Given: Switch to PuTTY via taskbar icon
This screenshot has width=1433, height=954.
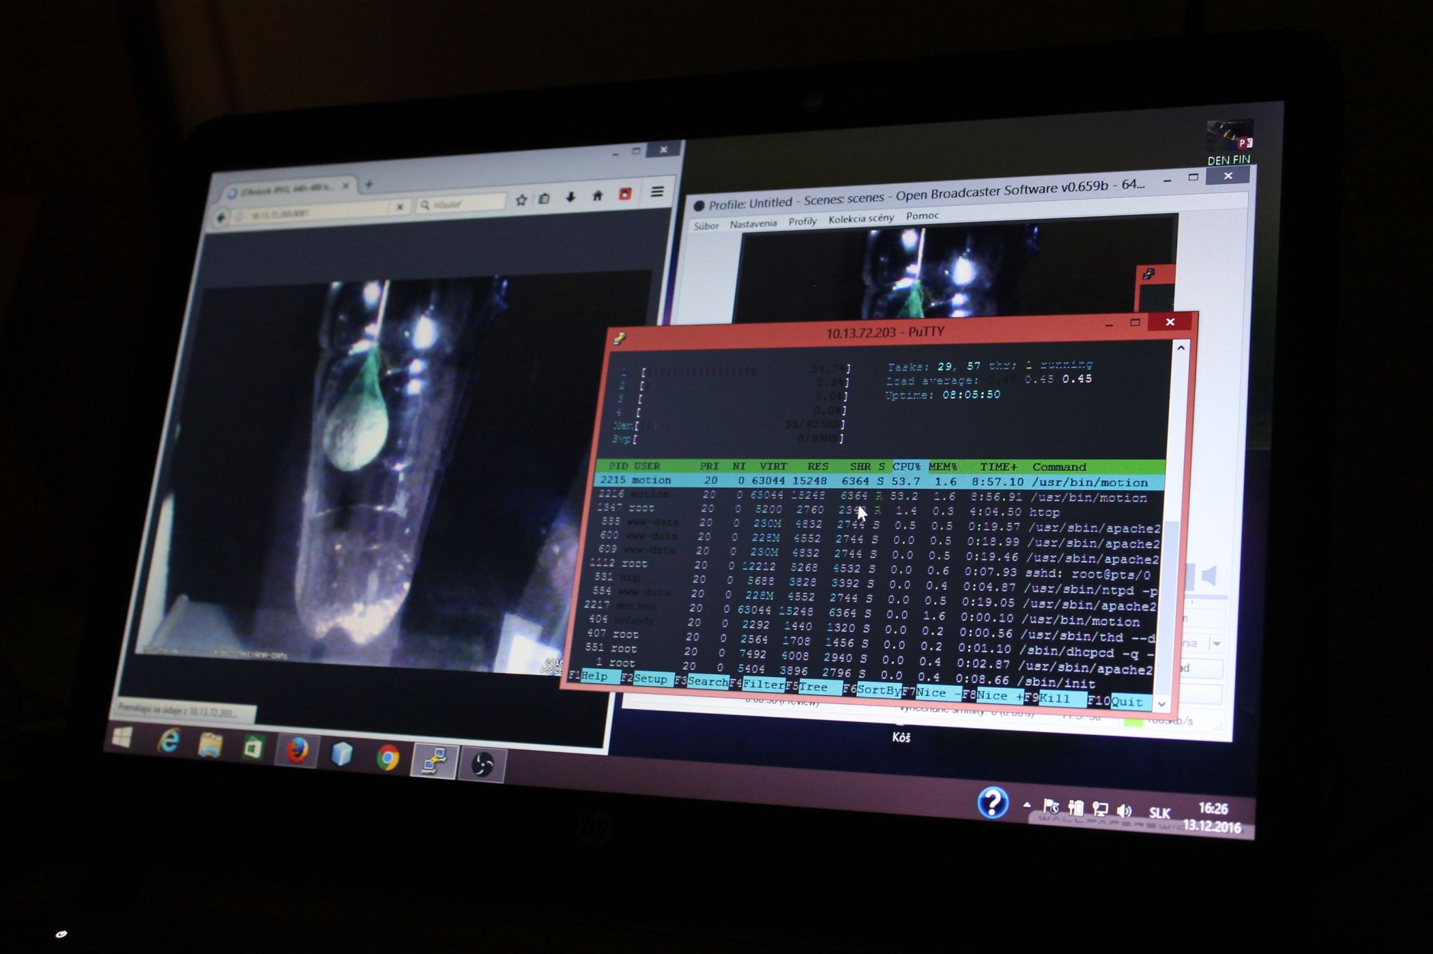Looking at the screenshot, I should (x=434, y=761).
